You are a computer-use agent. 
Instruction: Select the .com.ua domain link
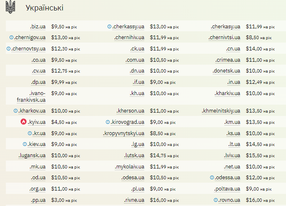pos(135,60)
